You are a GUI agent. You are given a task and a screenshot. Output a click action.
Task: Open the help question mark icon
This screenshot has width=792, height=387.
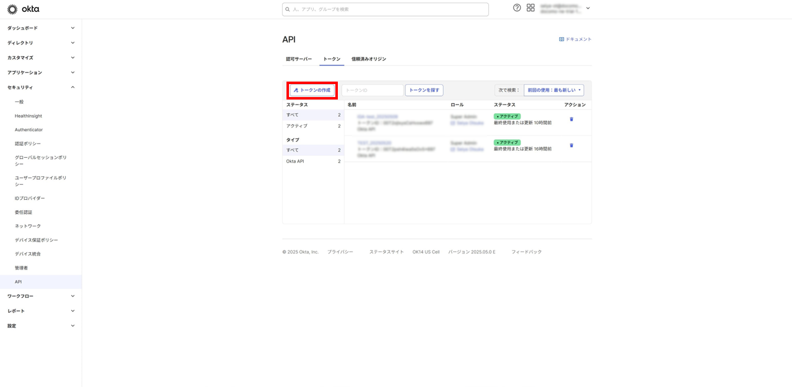pyautogui.click(x=517, y=8)
